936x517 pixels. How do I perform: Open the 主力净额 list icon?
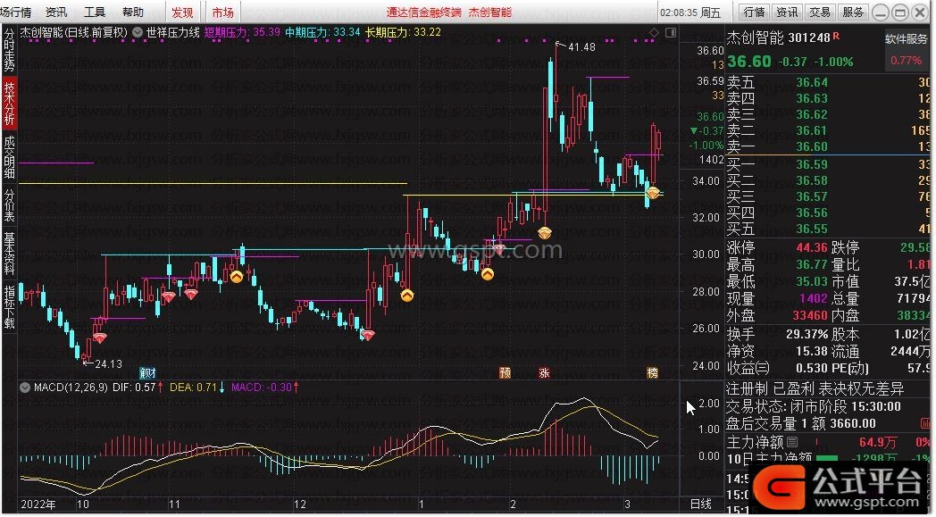tap(792, 442)
